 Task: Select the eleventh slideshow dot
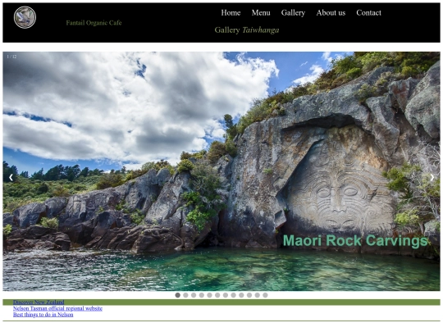pyautogui.click(x=258, y=295)
